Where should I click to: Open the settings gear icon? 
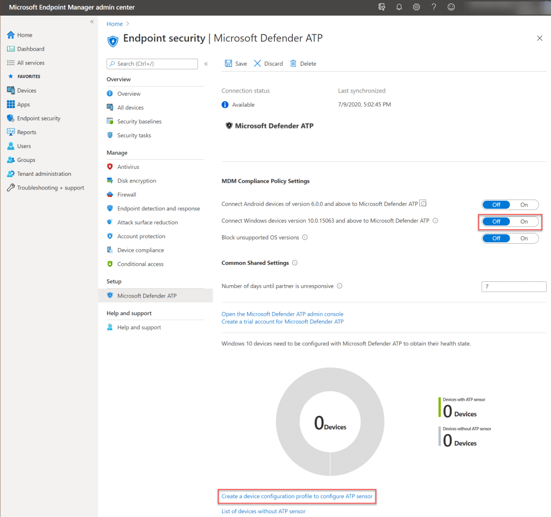416,7
